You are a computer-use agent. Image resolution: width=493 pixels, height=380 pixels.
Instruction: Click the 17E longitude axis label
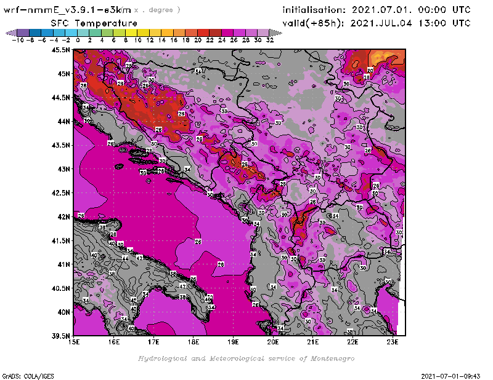pyautogui.click(x=153, y=342)
